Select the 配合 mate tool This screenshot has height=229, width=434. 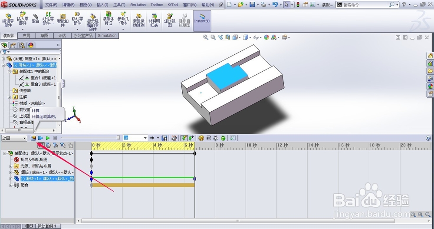(36, 18)
